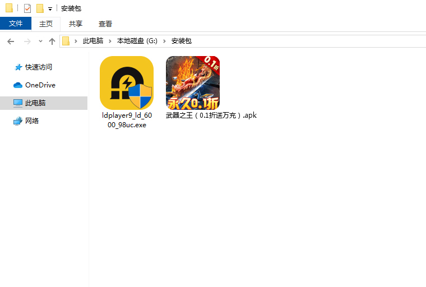The width and height of the screenshot is (426, 287).
Task: Click the Properties checkmark icon in title bar
Action: pyautogui.click(x=27, y=8)
